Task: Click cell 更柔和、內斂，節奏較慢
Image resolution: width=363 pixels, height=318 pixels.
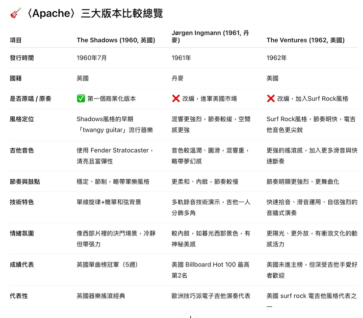Action: (x=205, y=182)
